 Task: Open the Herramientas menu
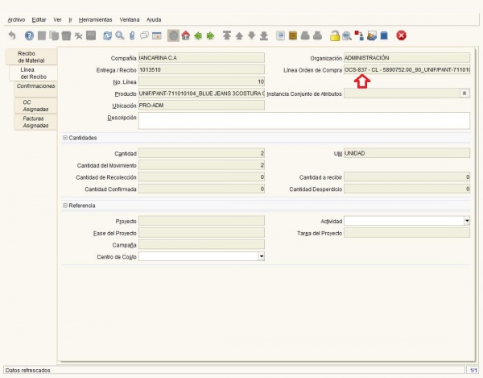coord(96,19)
